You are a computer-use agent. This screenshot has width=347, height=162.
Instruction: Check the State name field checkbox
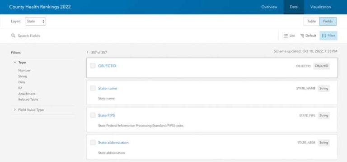(x=93, y=88)
